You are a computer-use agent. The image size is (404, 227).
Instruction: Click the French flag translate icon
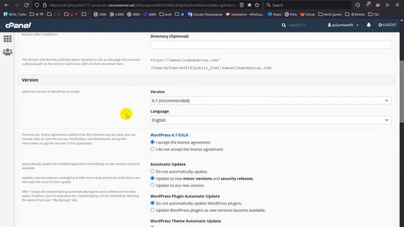(249, 5)
